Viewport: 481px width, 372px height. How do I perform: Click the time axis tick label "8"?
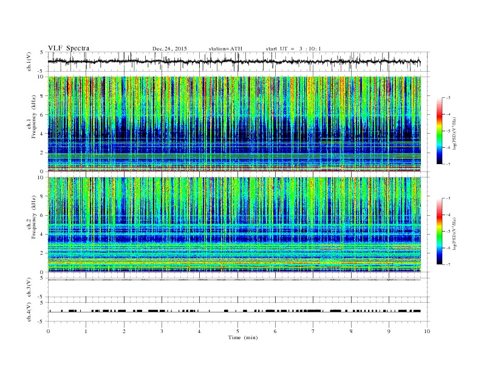(x=351, y=331)
